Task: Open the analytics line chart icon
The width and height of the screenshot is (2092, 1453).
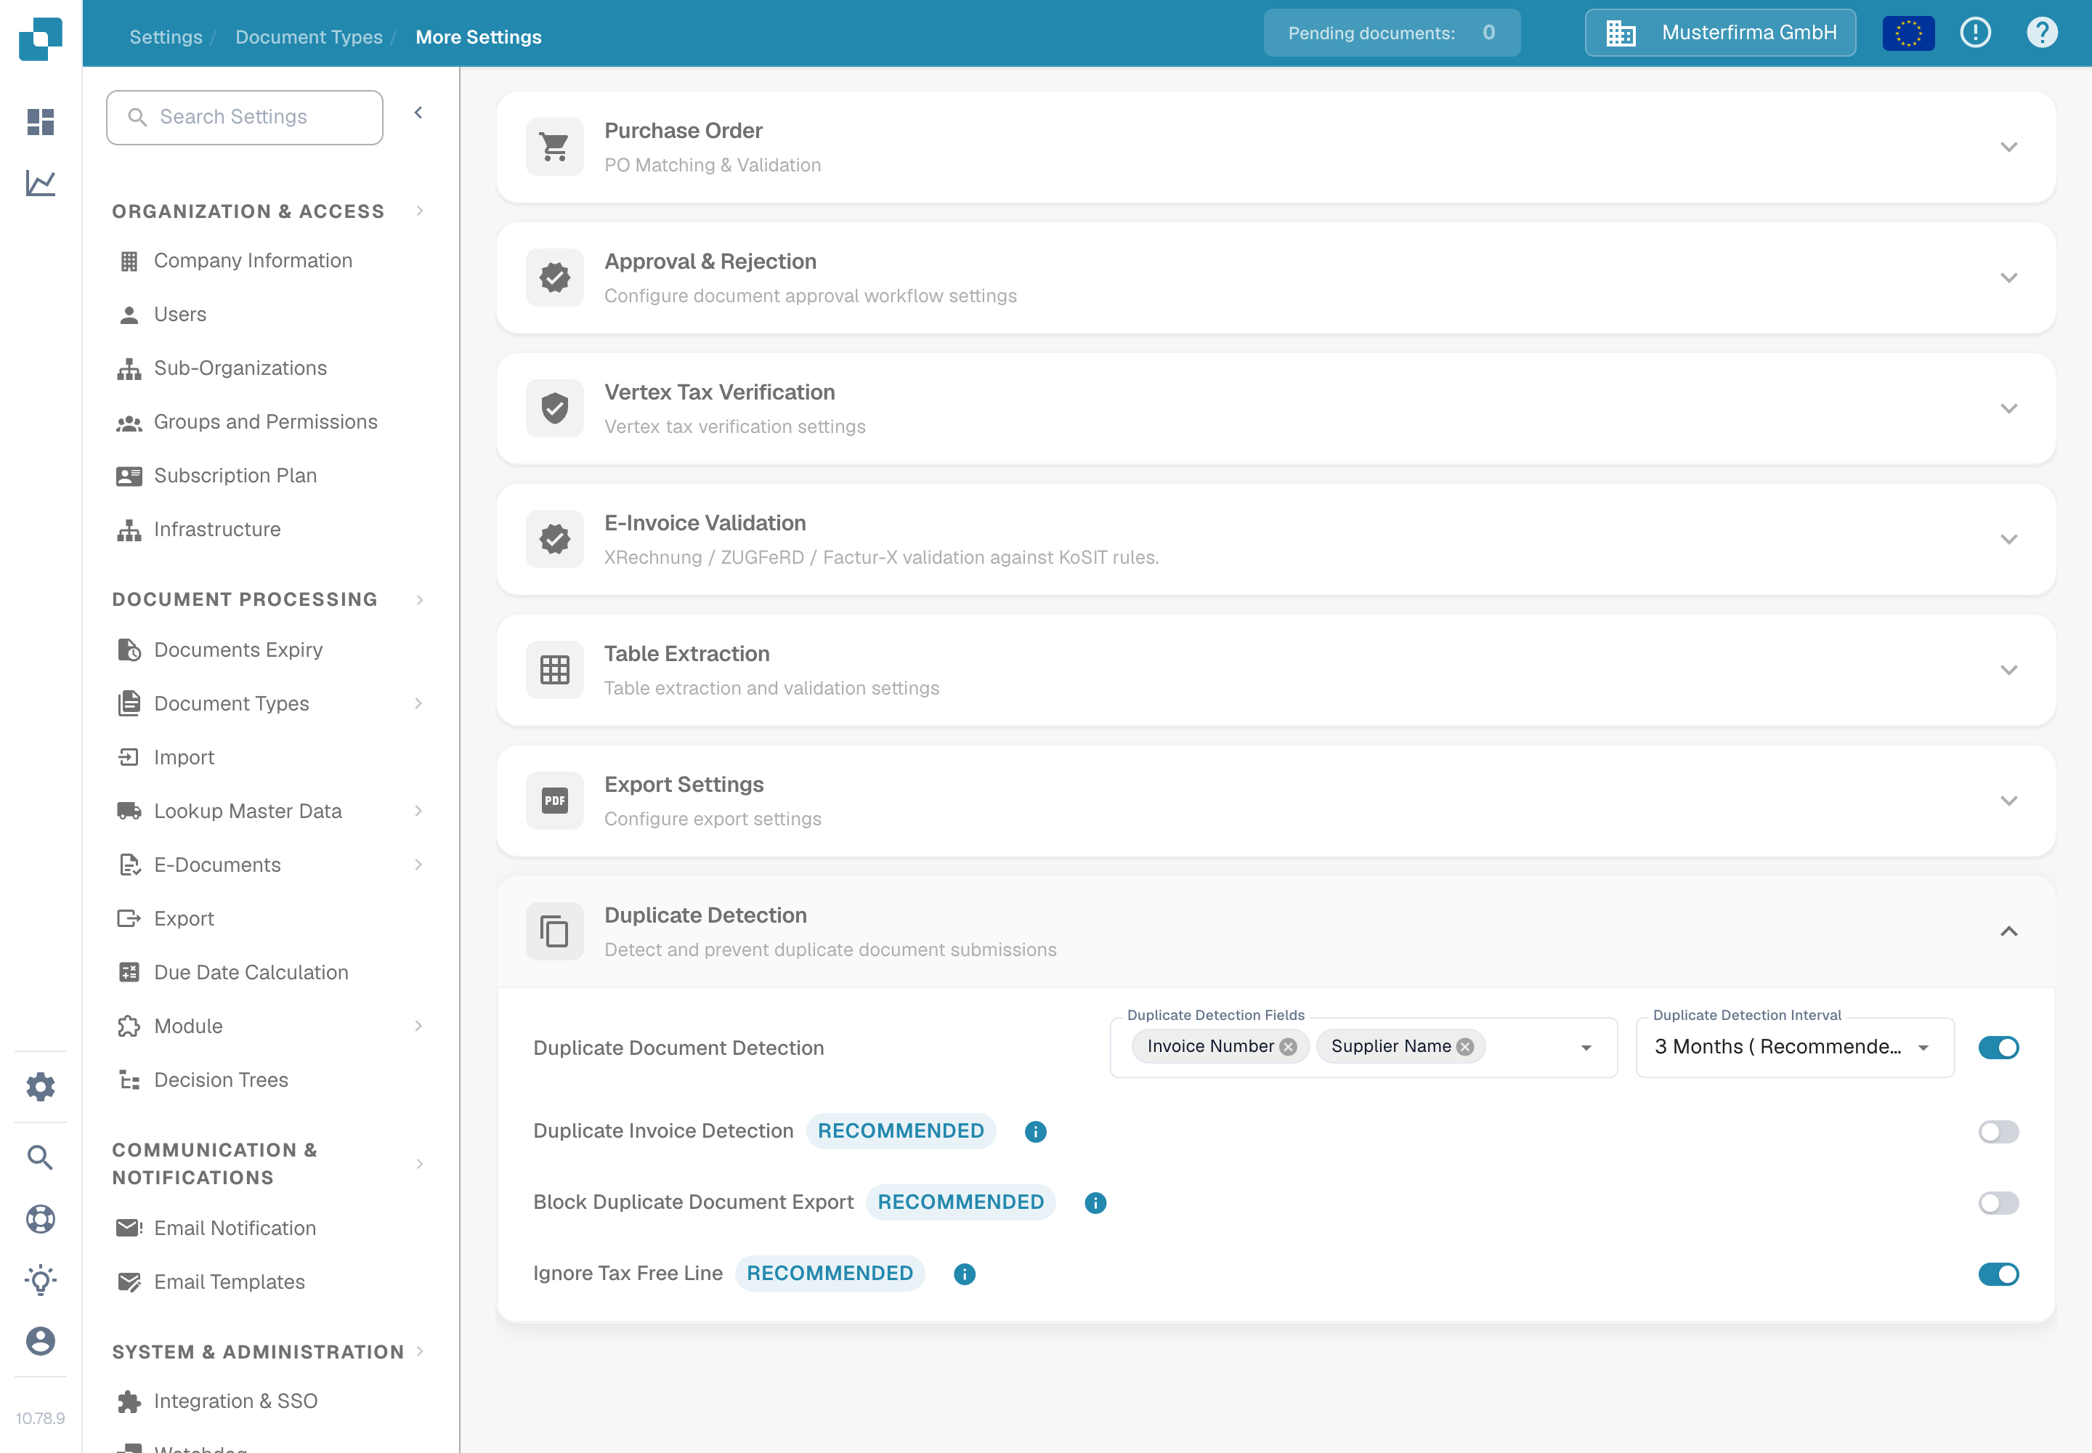Action: pyautogui.click(x=40, y=183)
